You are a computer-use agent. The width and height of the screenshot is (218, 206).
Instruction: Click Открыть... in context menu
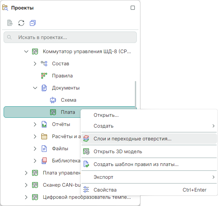click(106, 115)
